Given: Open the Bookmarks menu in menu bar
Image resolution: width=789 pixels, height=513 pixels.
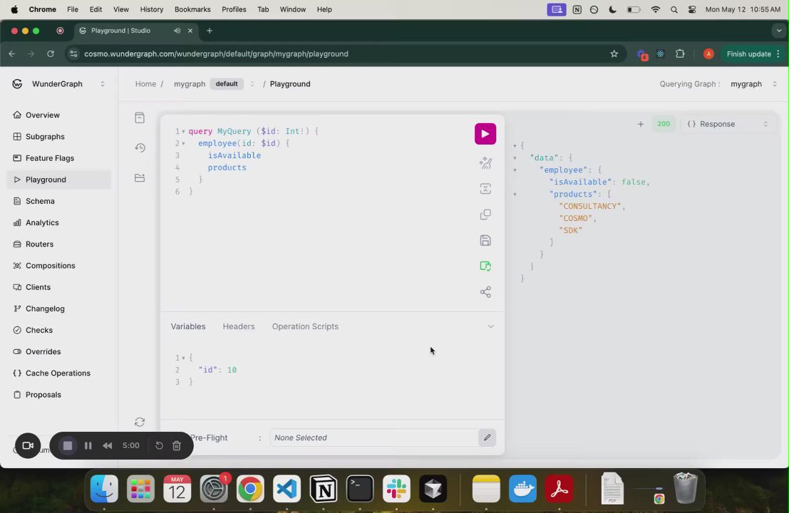Looking at the screenshot, I should pos(192,9).
